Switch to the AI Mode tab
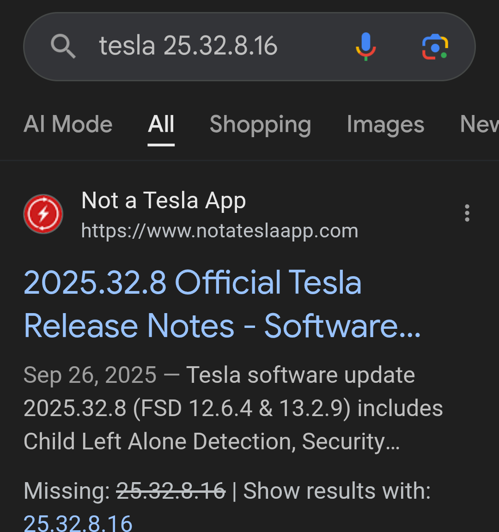 point(68,124)
